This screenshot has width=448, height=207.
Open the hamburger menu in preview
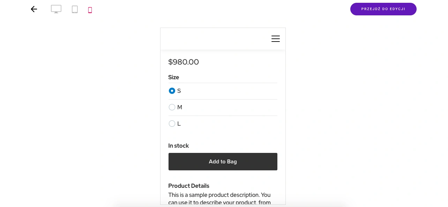276,39
